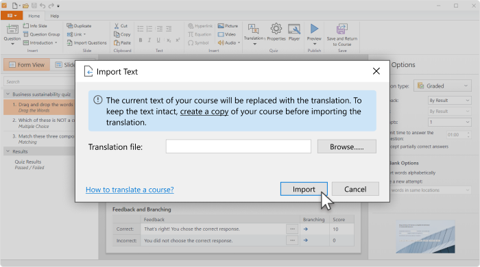
Task: Preview the quiz
Action: point(314,34)
